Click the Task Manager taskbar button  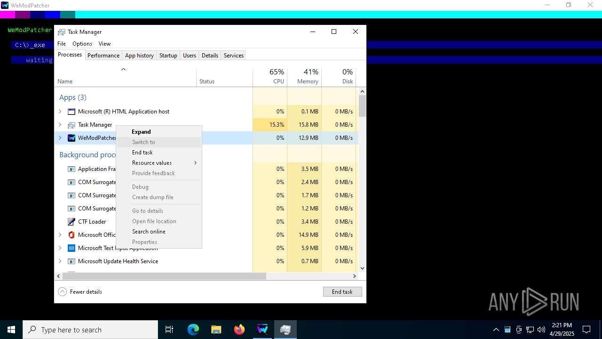click(x=285, y=330)
